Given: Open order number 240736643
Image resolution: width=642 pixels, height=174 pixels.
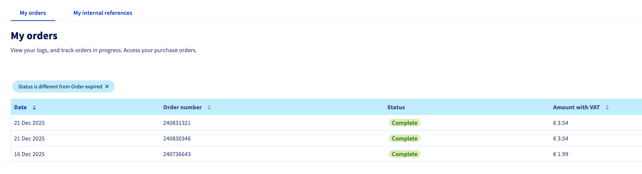Looking at the screenshot, I should 177,154.
